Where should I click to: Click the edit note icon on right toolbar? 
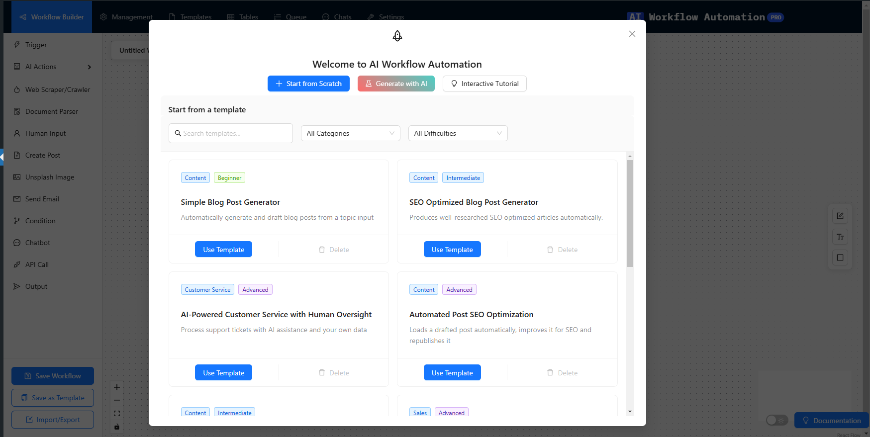[840, 216]
